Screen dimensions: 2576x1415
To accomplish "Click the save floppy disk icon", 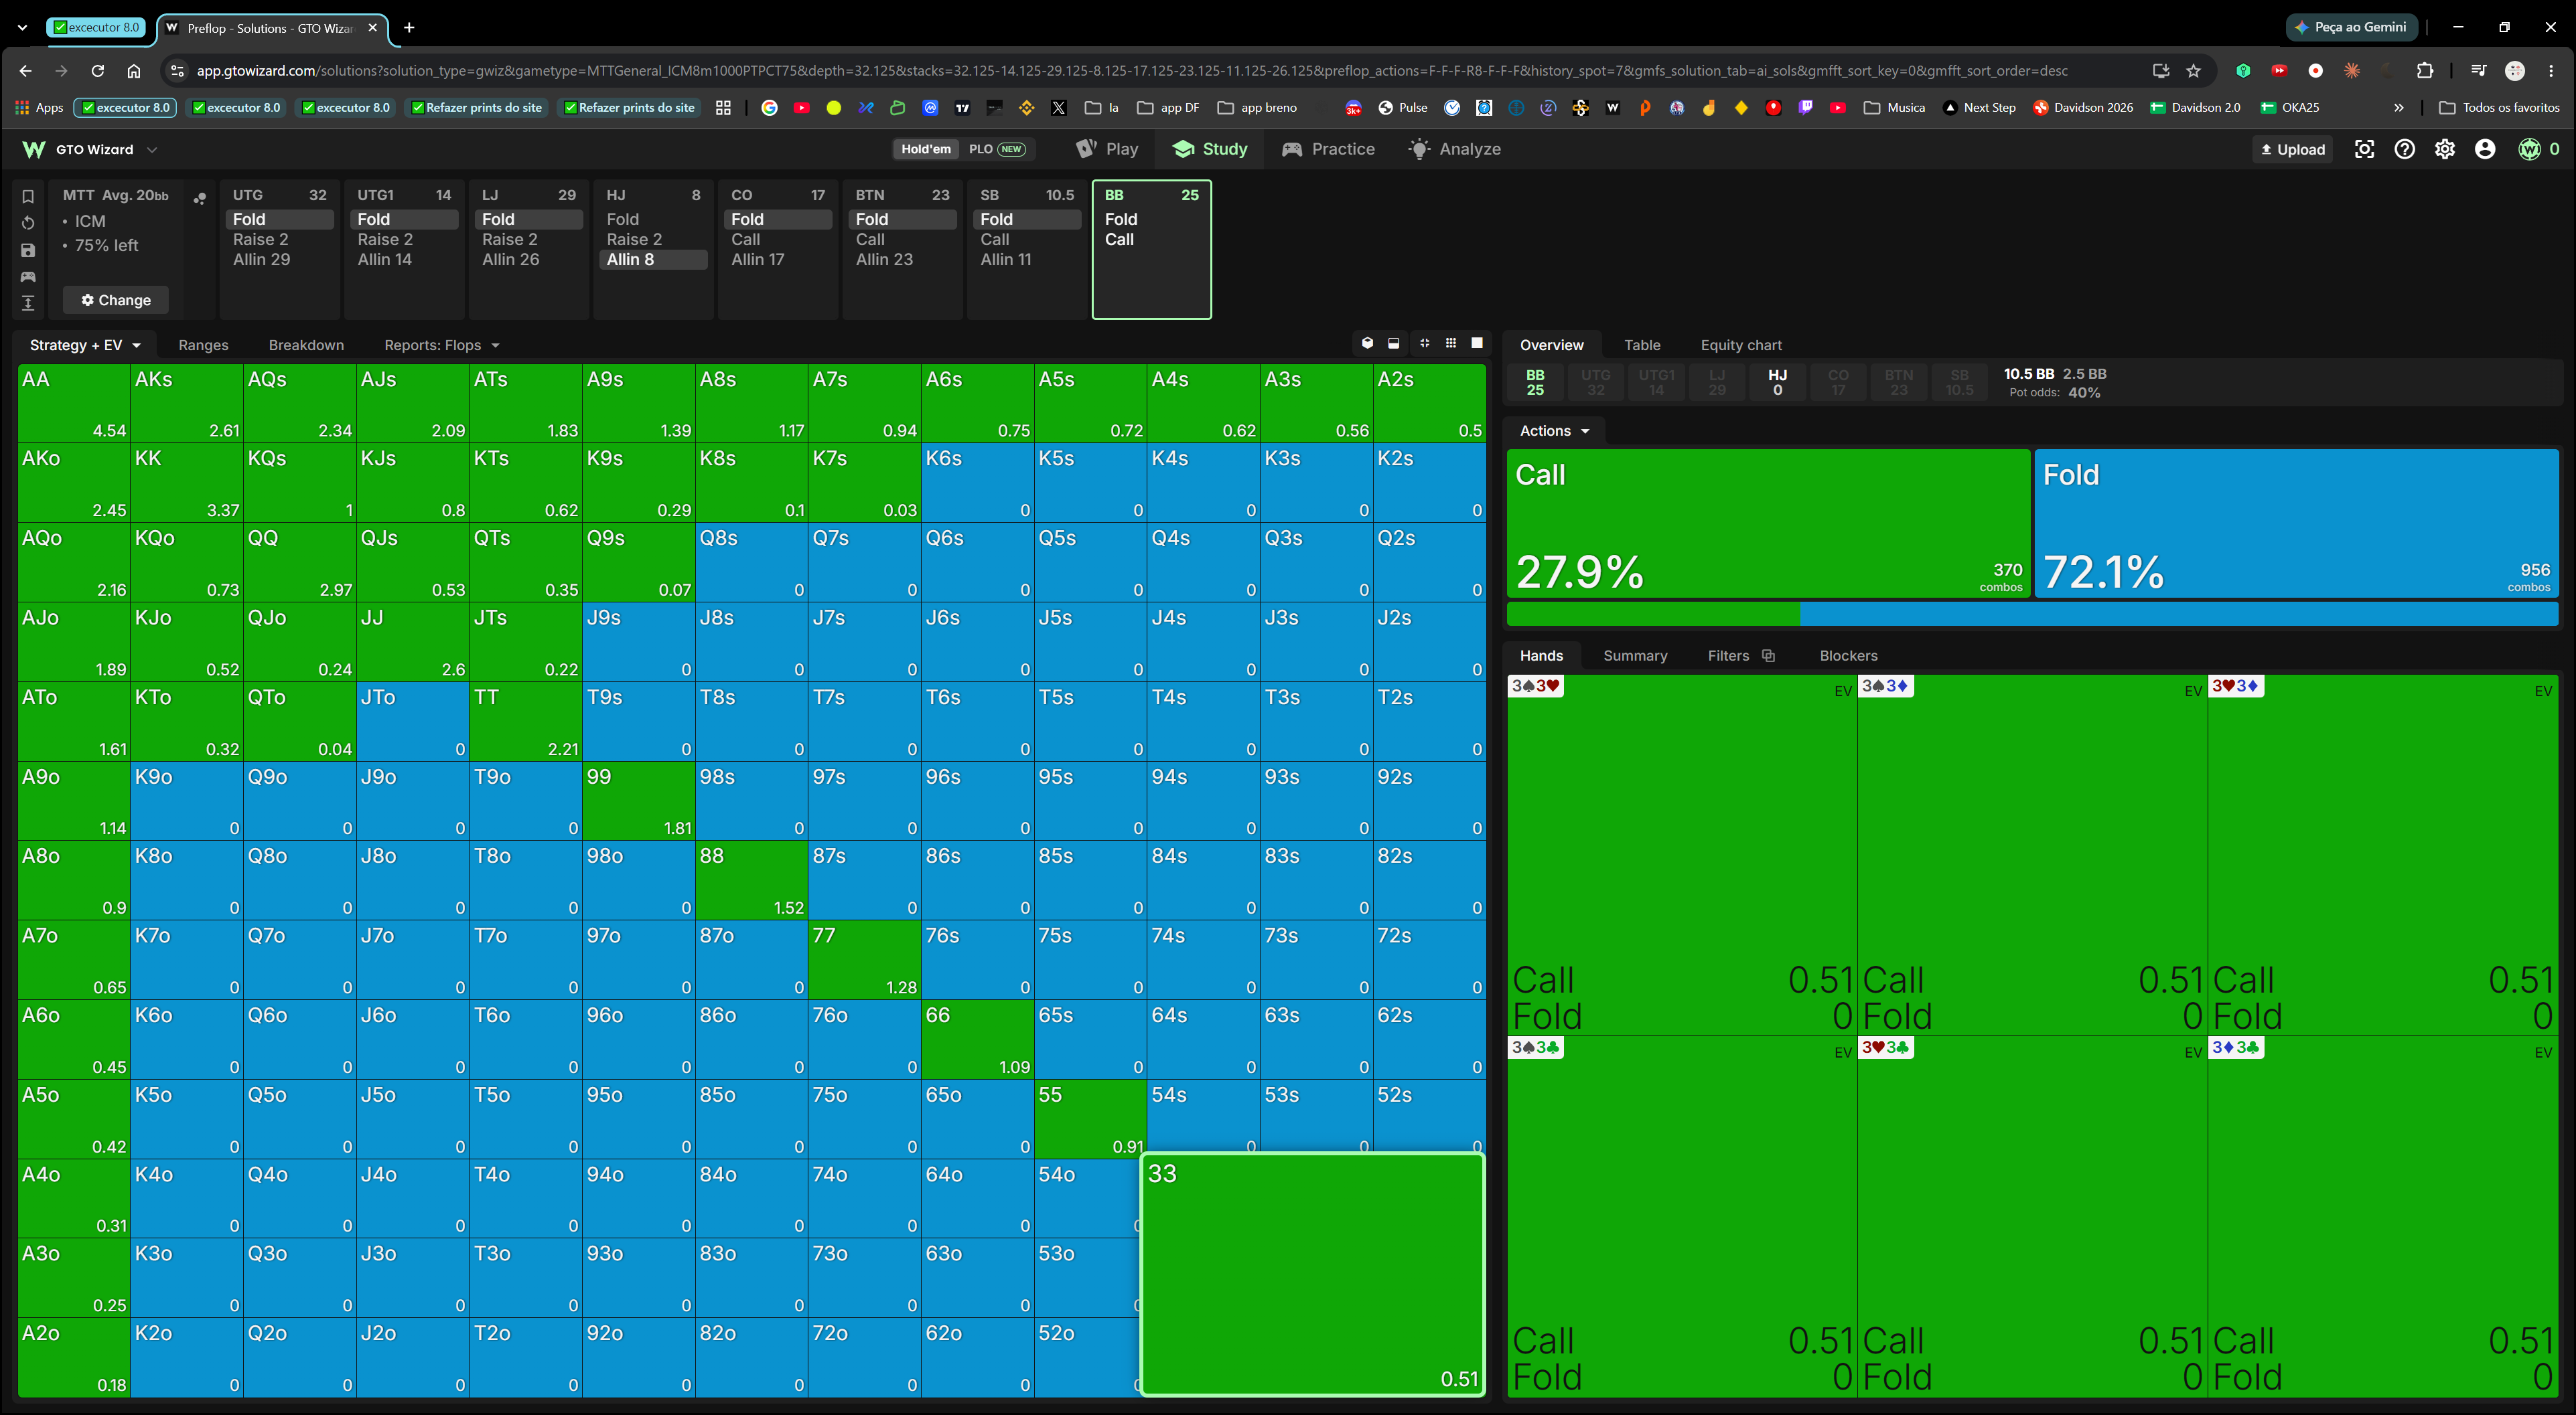I will click(28, 250).
